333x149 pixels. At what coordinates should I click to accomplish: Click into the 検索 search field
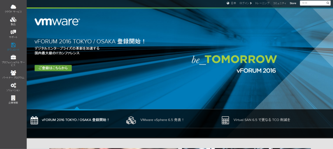(313, 3)
